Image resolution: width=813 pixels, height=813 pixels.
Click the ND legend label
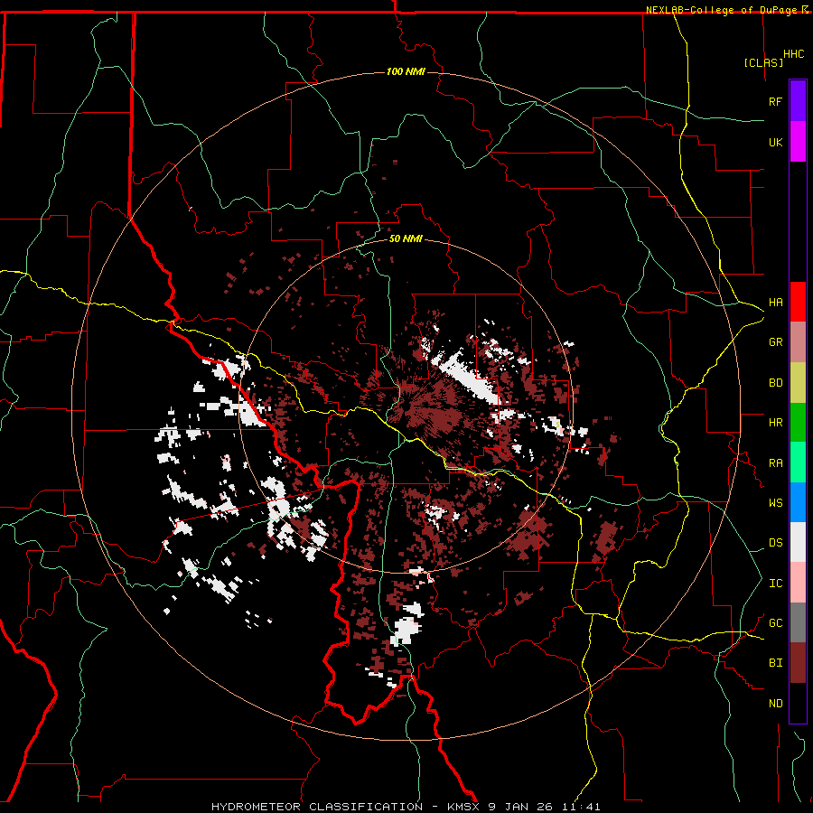pos(775,704)
